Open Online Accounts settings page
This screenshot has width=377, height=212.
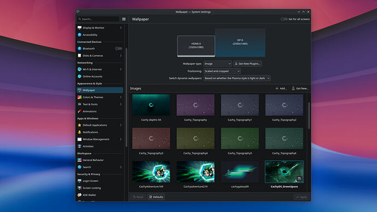(100, 76)
